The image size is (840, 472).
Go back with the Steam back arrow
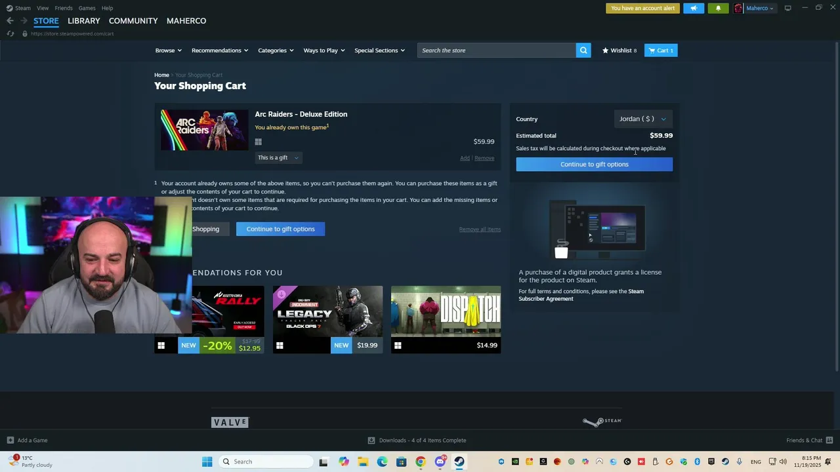coord(10,21)
